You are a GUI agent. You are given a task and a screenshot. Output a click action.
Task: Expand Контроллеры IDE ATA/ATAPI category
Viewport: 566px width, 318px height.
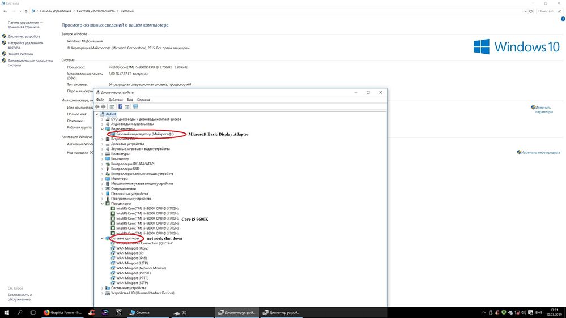102,164
